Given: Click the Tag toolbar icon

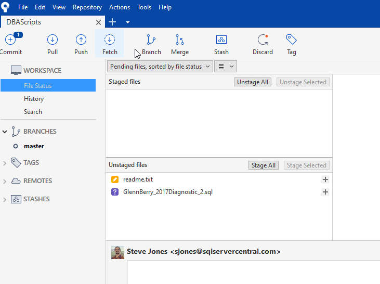Looking at the screenshot, I should [x=292, y=41].
